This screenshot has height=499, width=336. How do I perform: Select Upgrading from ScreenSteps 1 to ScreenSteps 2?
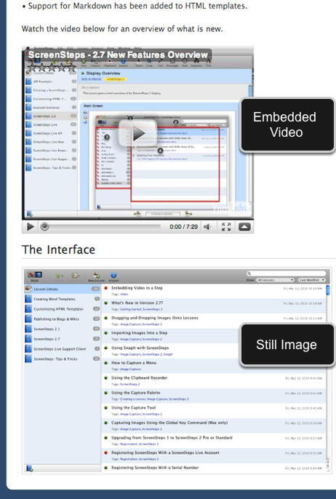click(x=172, y=438)
